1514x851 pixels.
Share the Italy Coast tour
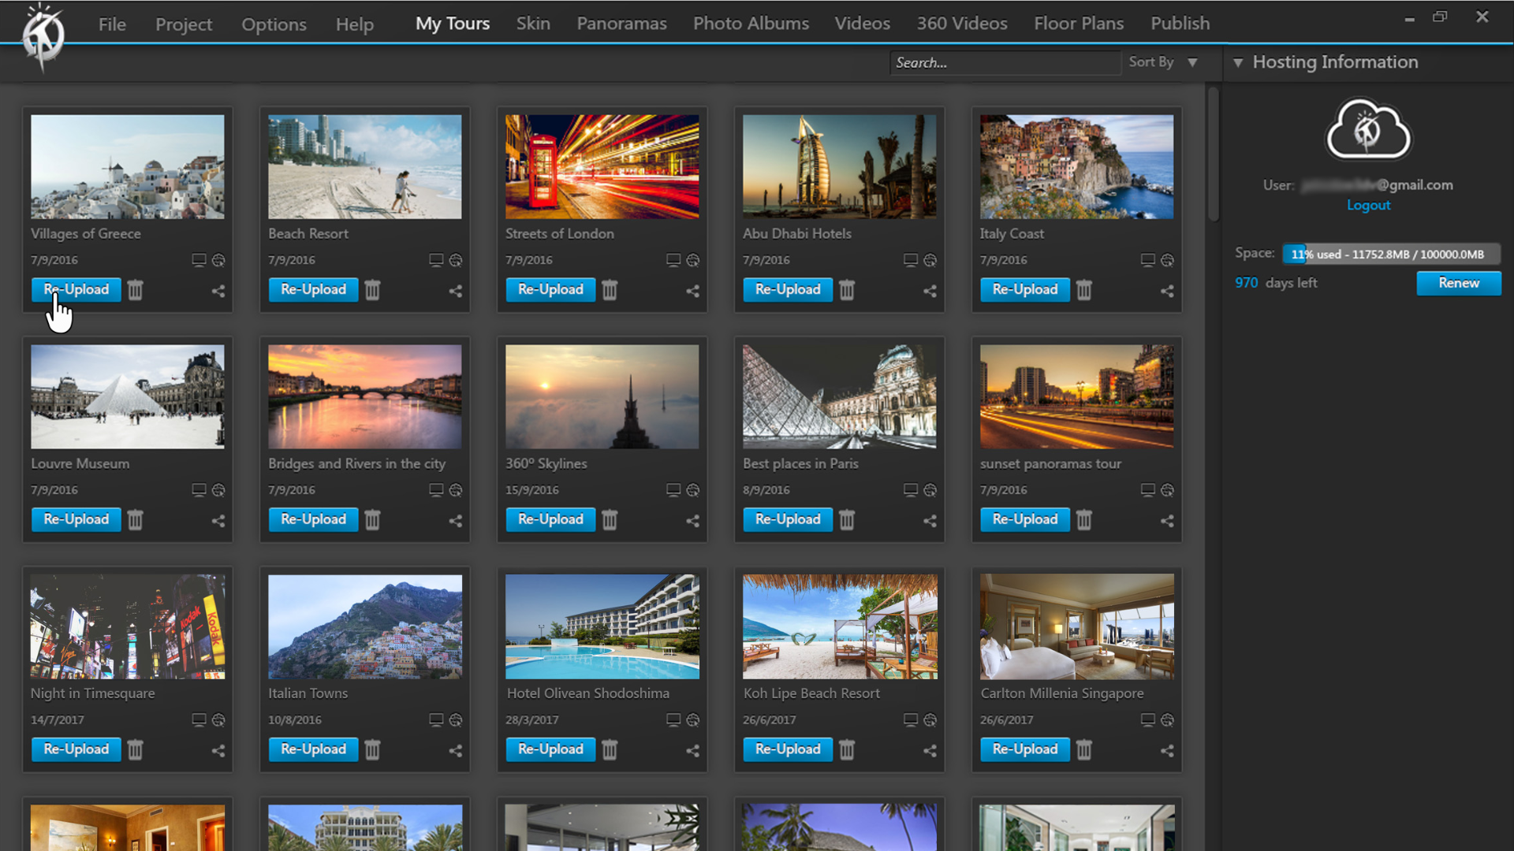click(x=1168, y=291)
